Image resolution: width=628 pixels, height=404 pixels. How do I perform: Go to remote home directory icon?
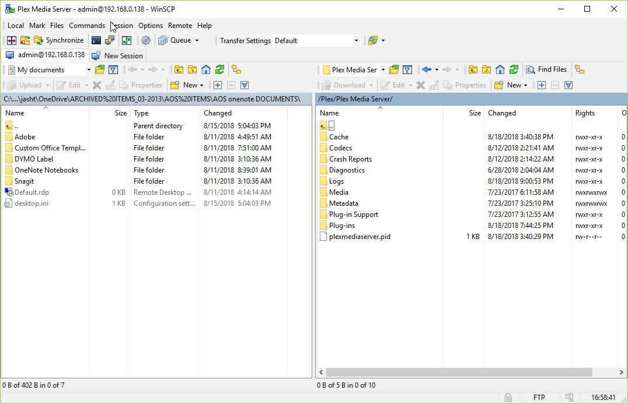point(500,69)
